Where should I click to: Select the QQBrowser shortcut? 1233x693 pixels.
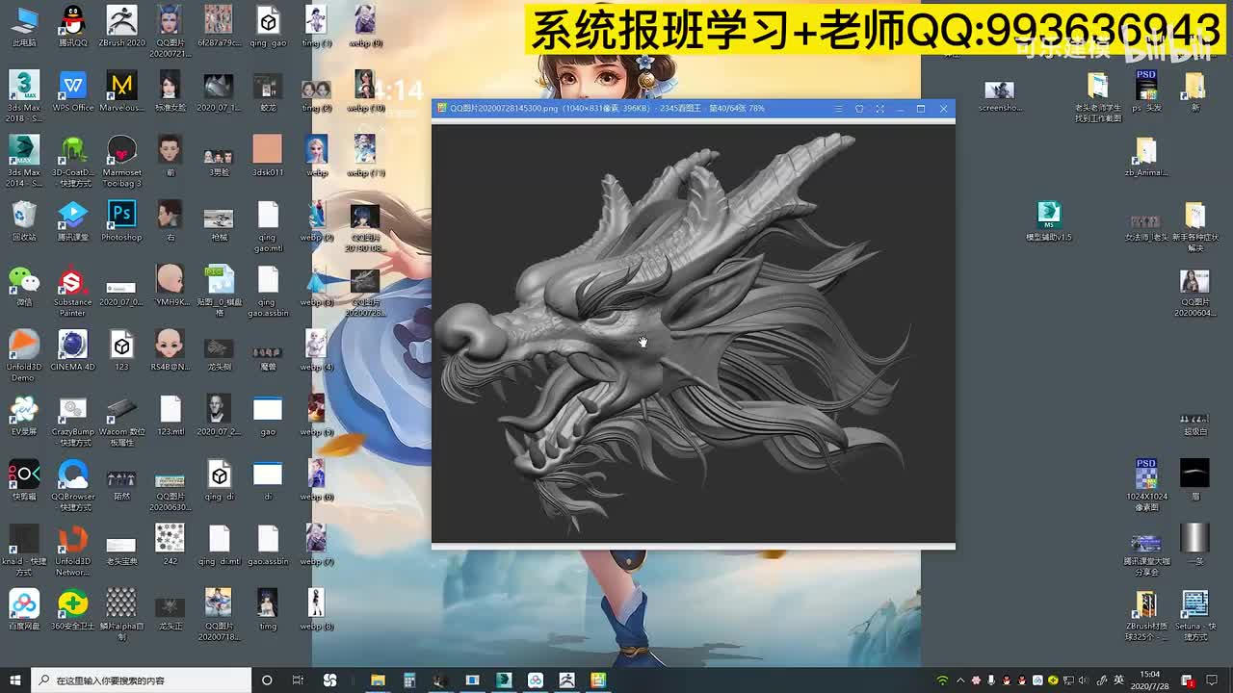[72, 486]
